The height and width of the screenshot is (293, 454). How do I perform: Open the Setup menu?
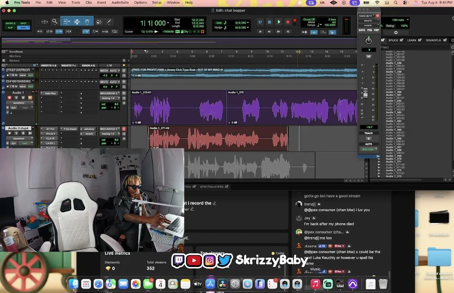pos(157,2)
